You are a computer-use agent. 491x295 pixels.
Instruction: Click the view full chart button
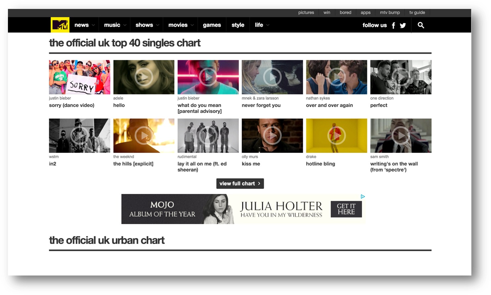pos(240,184)
